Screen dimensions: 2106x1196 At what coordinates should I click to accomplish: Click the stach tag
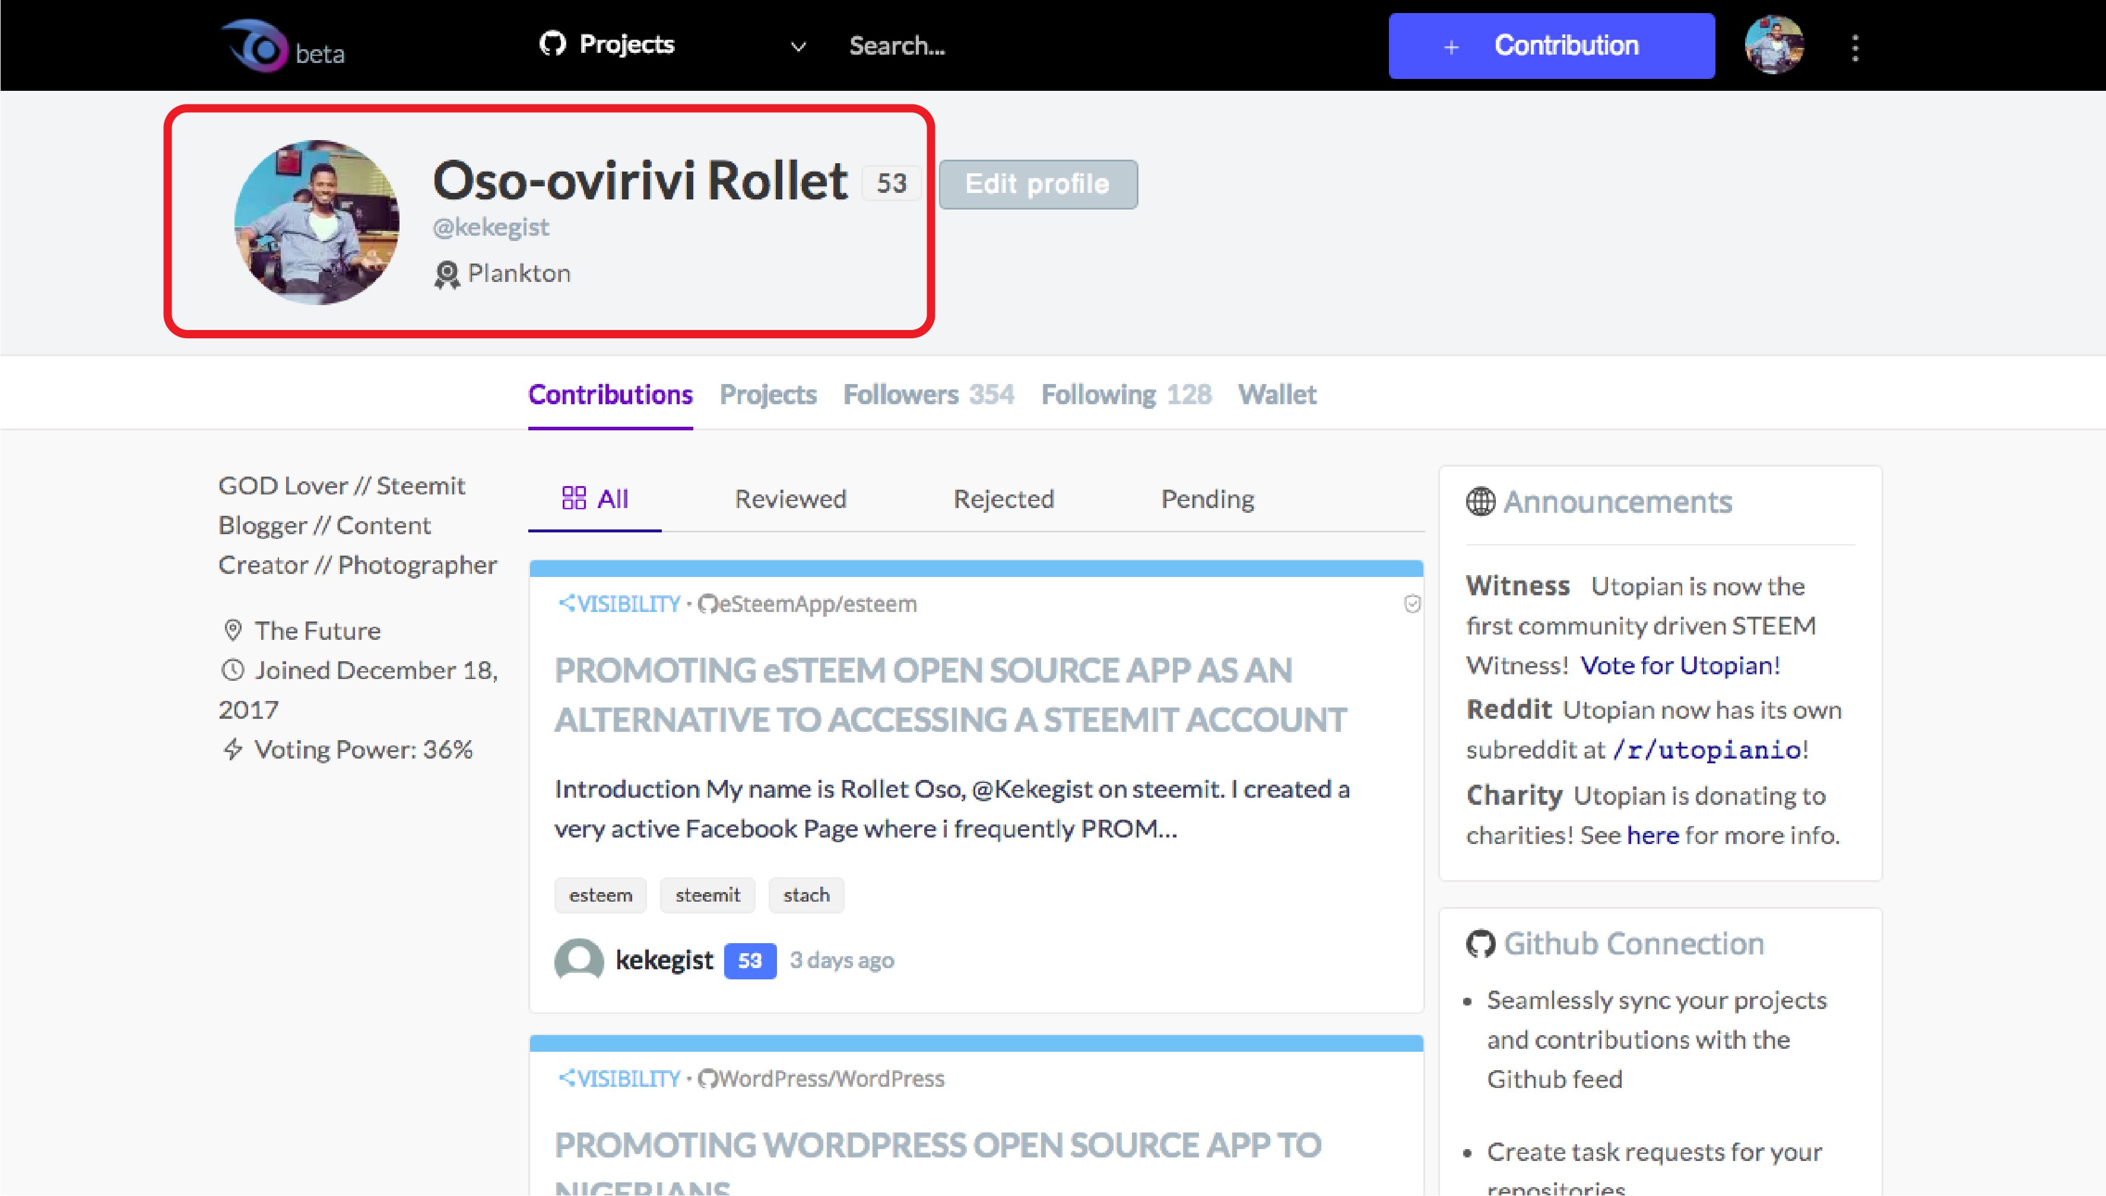point(805,894)
